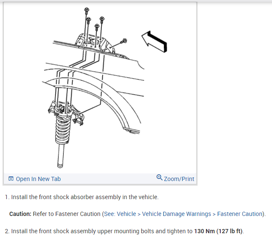
Task: Click step 2 upper mounting bolts text
Action: [127, 231]
